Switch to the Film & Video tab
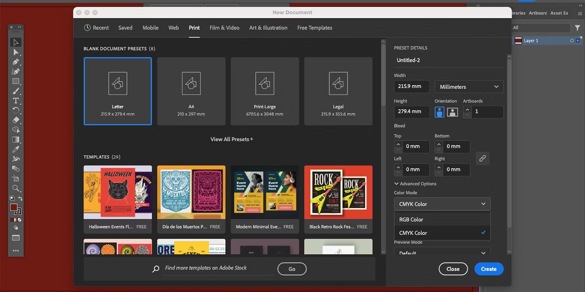This screenshot has width=585, height=292. tap(224, 28)
